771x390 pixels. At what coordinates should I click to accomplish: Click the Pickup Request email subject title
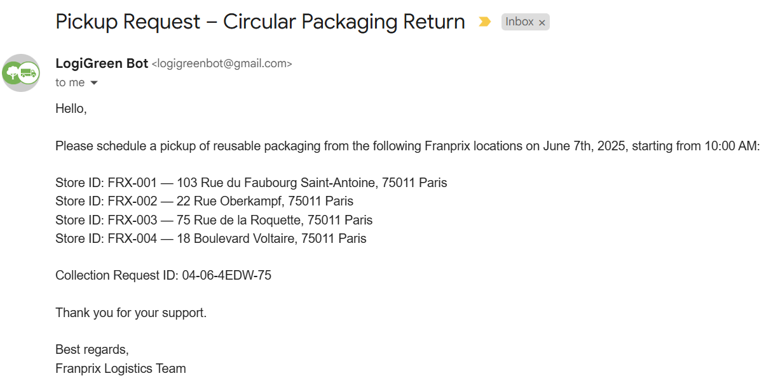coord(261,22)
